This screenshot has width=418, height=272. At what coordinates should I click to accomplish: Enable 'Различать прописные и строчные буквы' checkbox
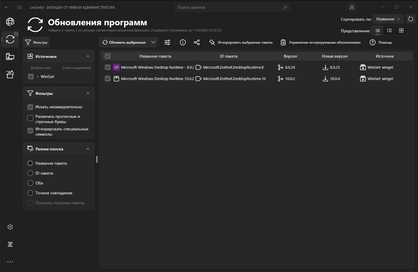coord(30,118)
